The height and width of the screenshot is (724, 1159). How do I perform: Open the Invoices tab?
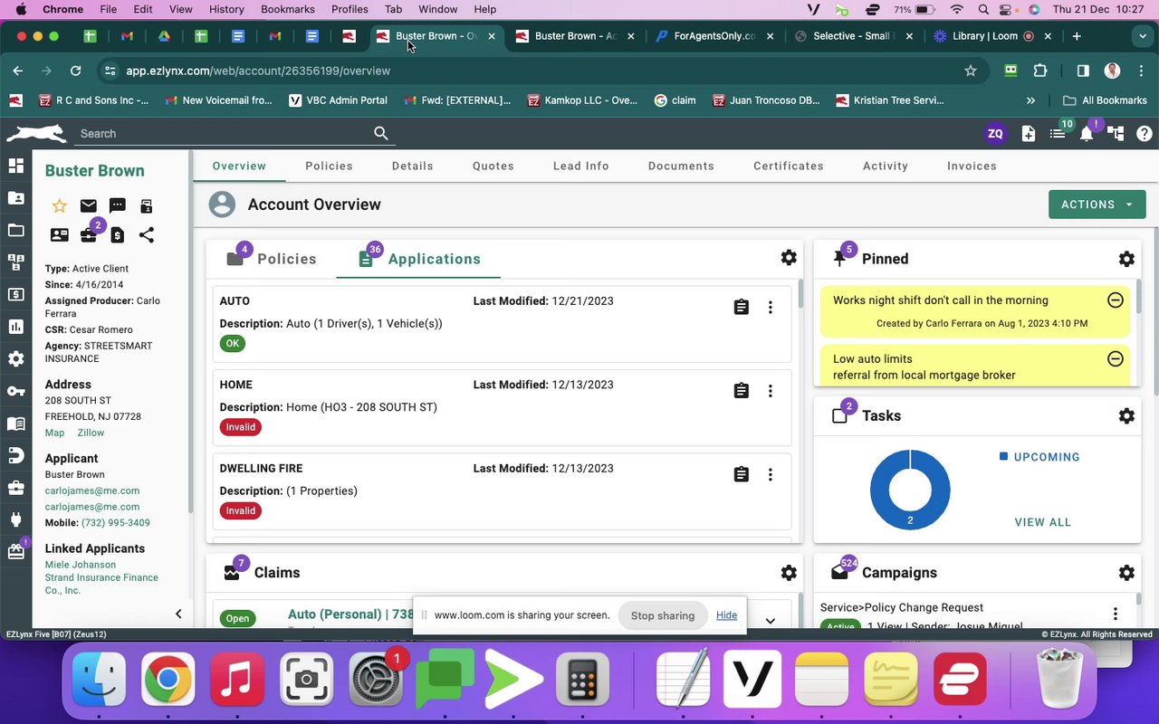pyautogui.click(x=972, y=166)
